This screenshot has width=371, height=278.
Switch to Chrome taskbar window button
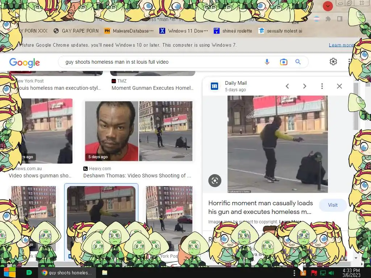click(67, 273)
